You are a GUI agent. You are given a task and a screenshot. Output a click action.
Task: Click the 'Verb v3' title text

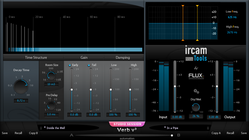tap(127, 130)
